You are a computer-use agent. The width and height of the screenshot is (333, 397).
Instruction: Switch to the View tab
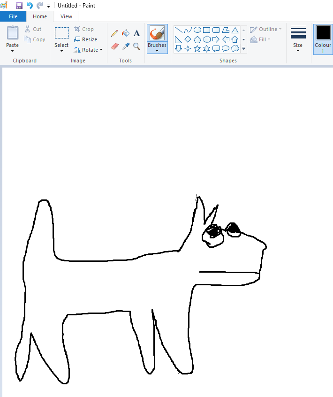tap(66, 16)
